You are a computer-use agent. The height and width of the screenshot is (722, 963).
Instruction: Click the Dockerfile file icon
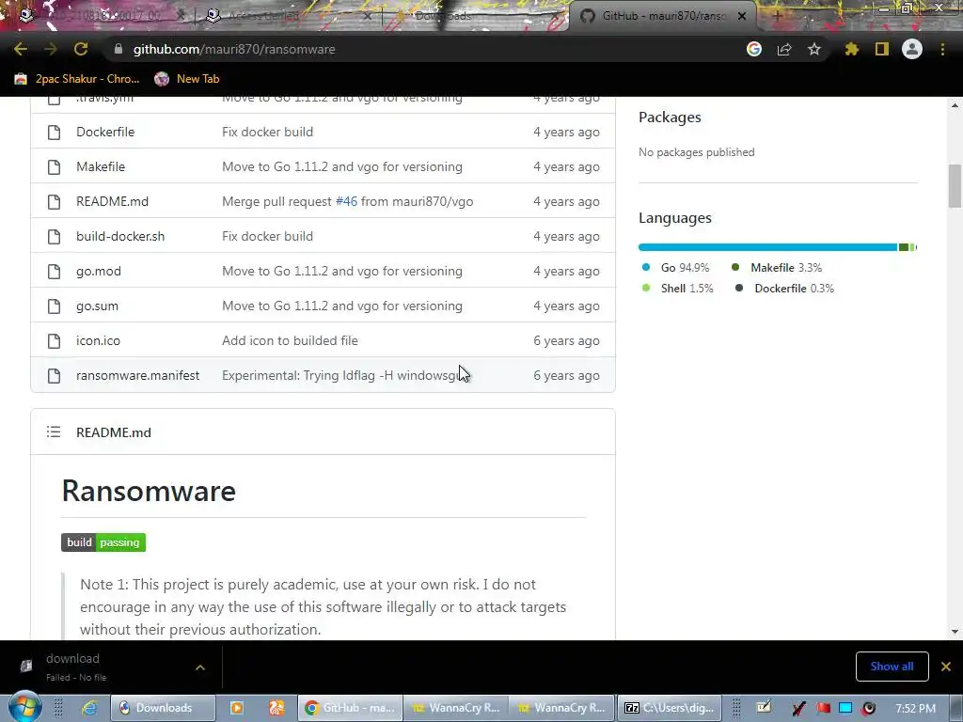coord(54,132)
